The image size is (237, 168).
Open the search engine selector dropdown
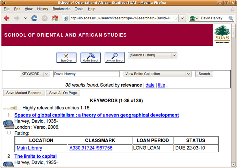coord(194,18)
